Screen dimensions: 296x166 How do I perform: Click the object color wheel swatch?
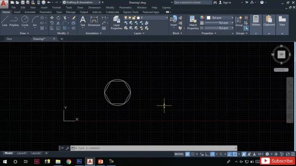[x=202, y=18]
